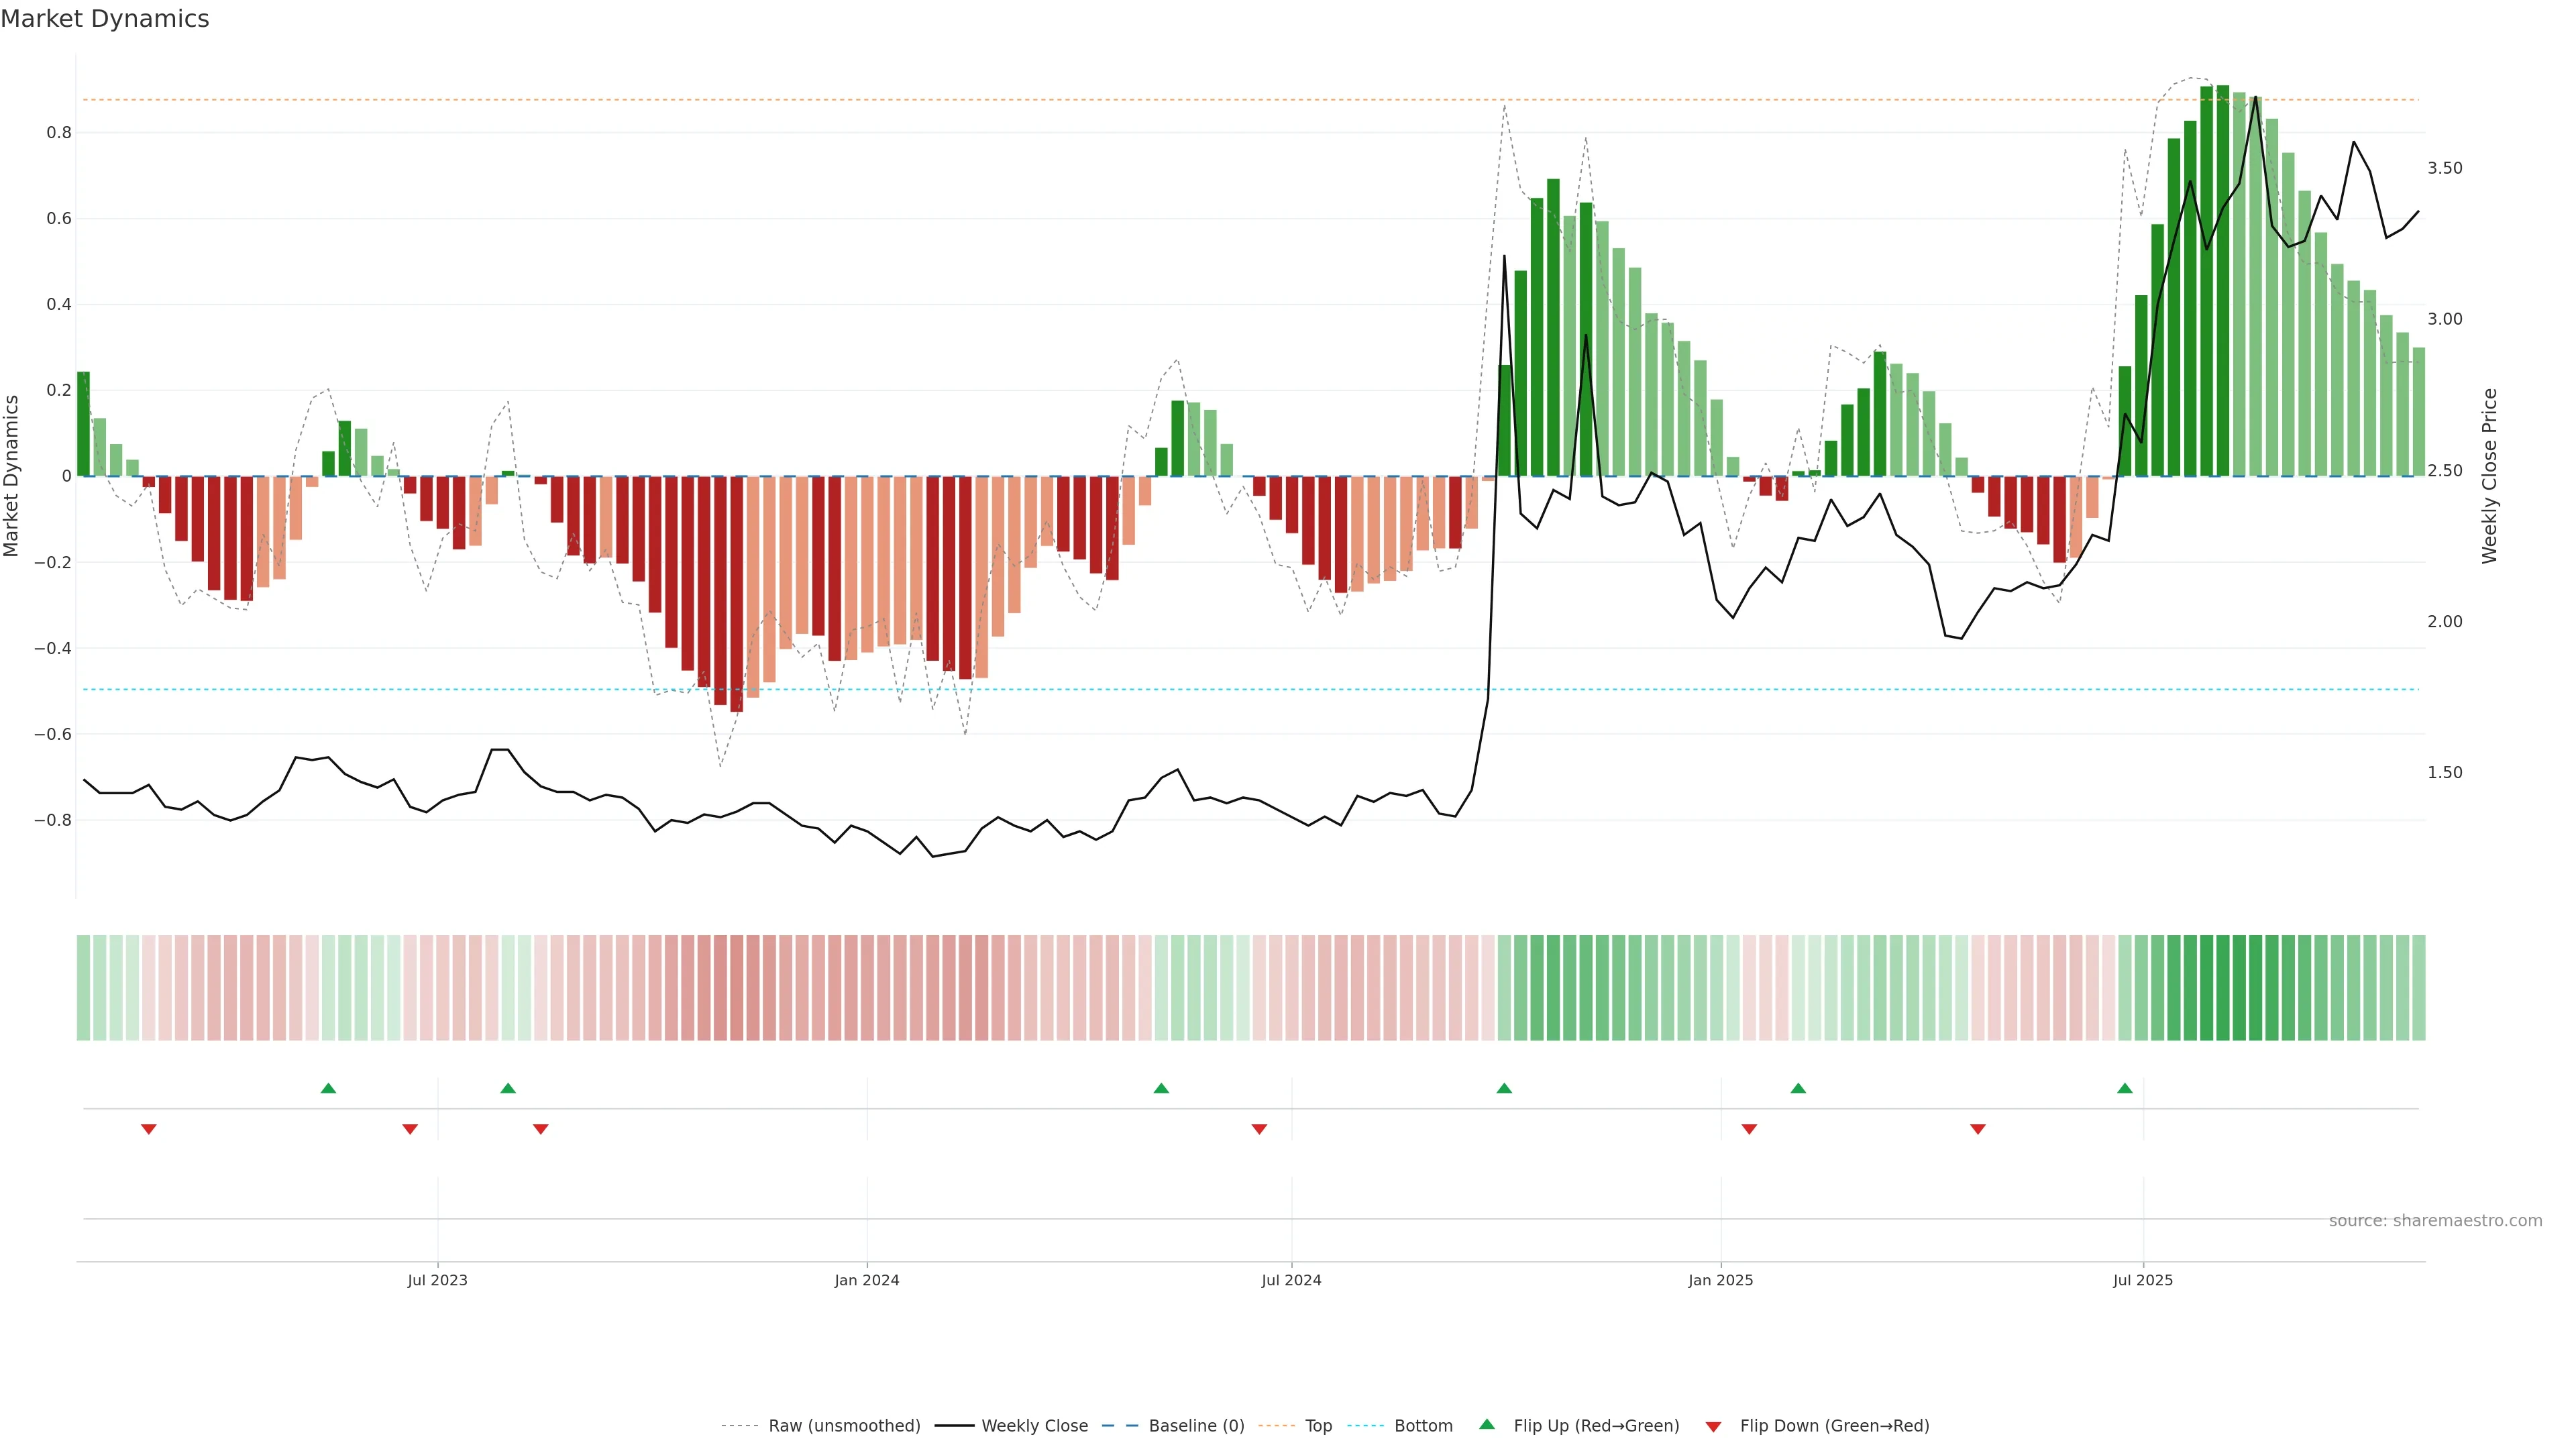Screen dimensions: 2576x1449
Task: Click the source: sharemaestro.com text
Action: (x=2435, y=1221)
